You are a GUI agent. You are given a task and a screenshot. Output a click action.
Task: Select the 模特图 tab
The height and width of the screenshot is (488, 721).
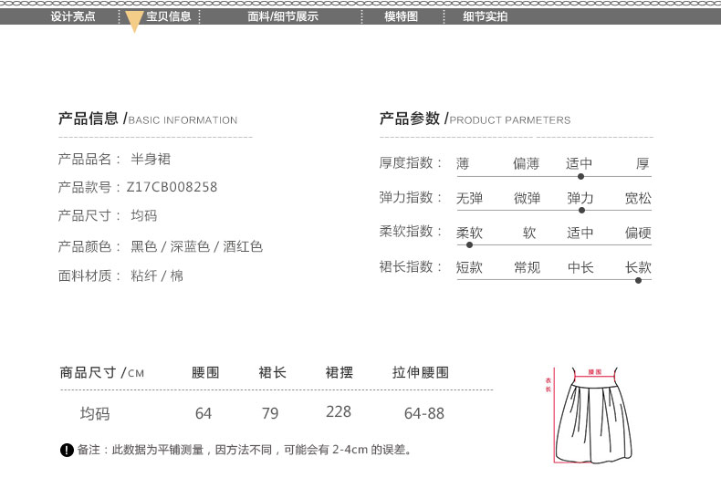(401, 16)
